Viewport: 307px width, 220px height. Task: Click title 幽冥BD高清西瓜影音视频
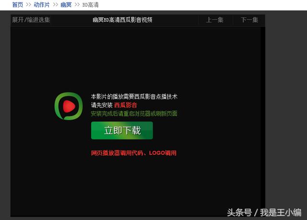click(123, 20)
